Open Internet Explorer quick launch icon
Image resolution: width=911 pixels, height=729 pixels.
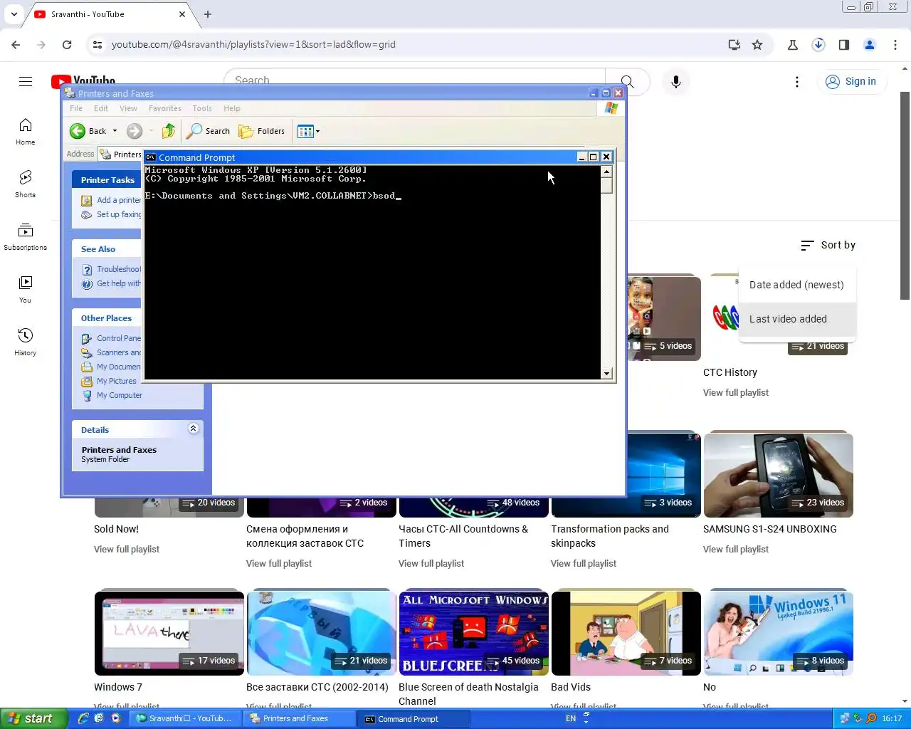(83, 718)
